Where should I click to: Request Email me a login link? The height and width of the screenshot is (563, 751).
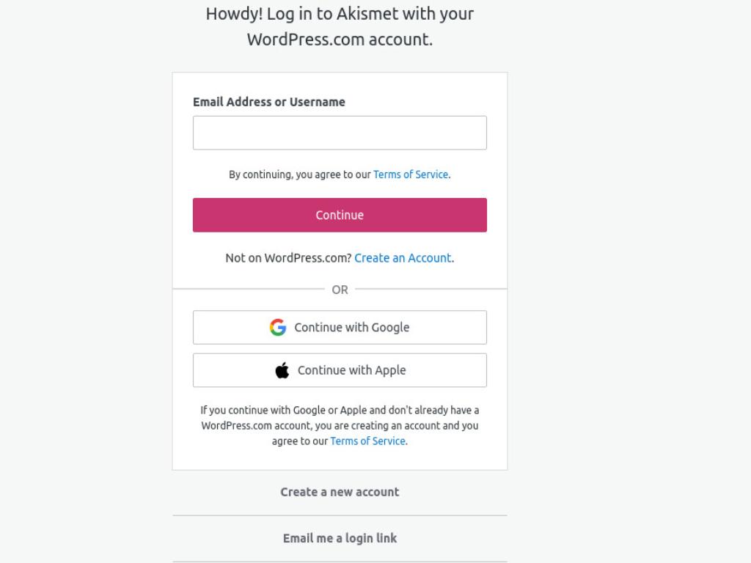click(x=340, y=538)
